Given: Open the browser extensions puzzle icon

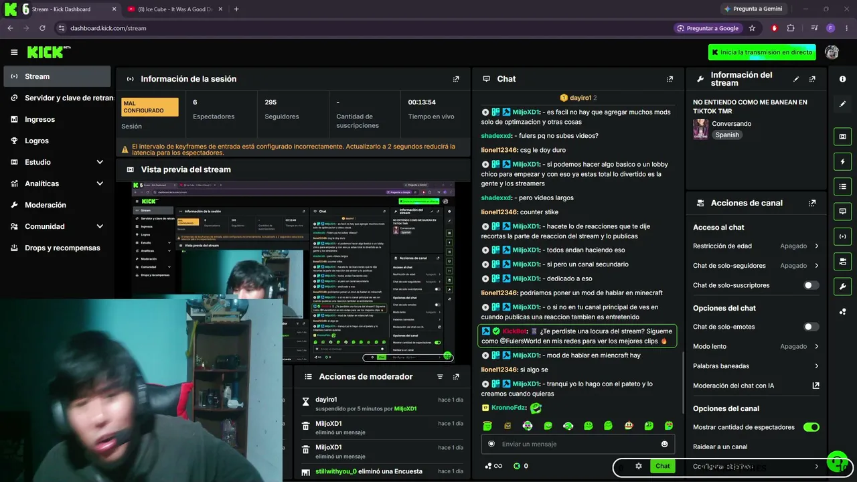Looking at the screenshot, I should [791, 28].
